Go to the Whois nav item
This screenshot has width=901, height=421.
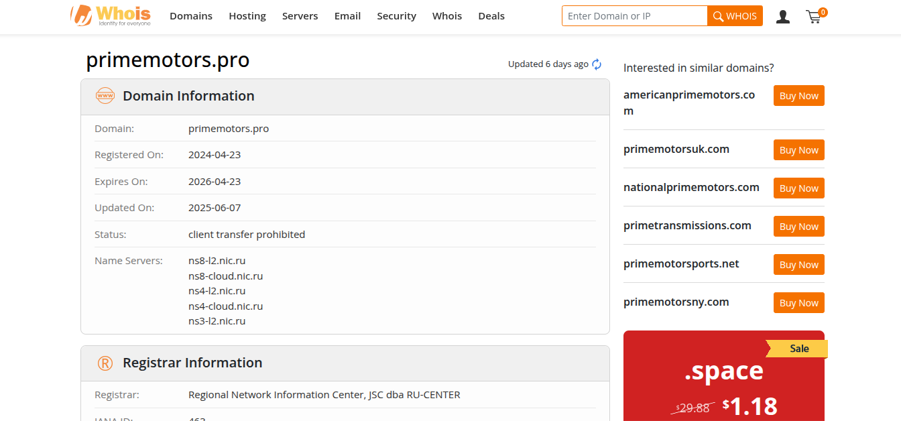(x=447, y=16)
